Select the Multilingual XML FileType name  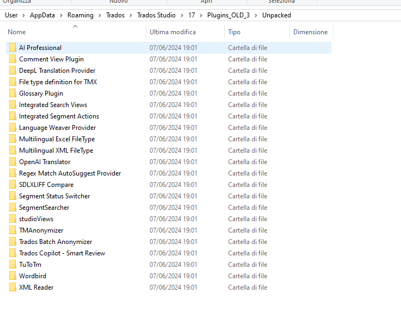coord(56,151)
